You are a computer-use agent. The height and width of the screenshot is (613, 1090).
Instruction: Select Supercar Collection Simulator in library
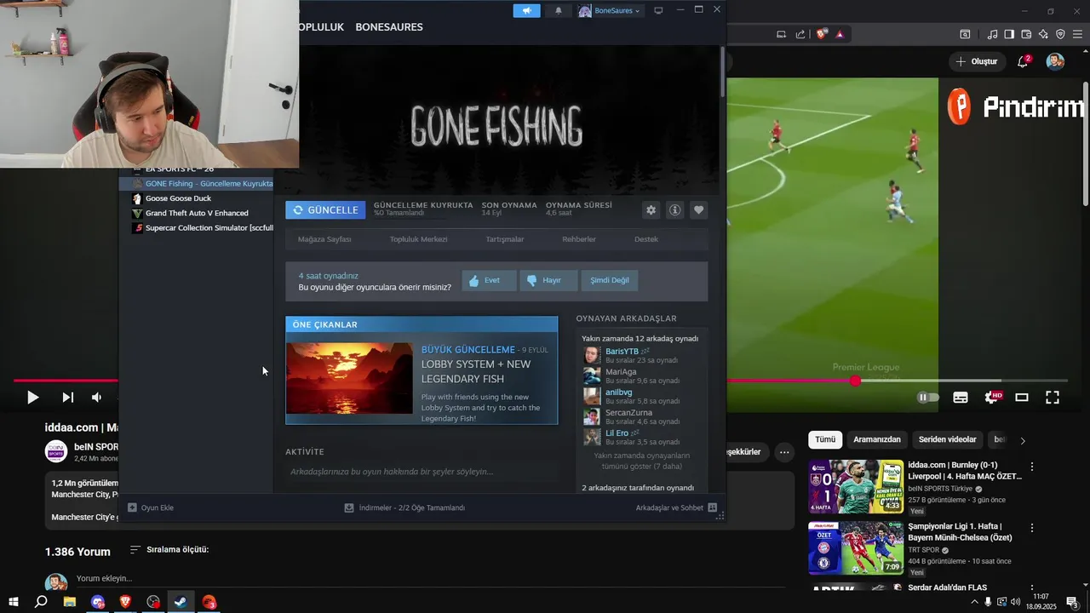(209, 228)
